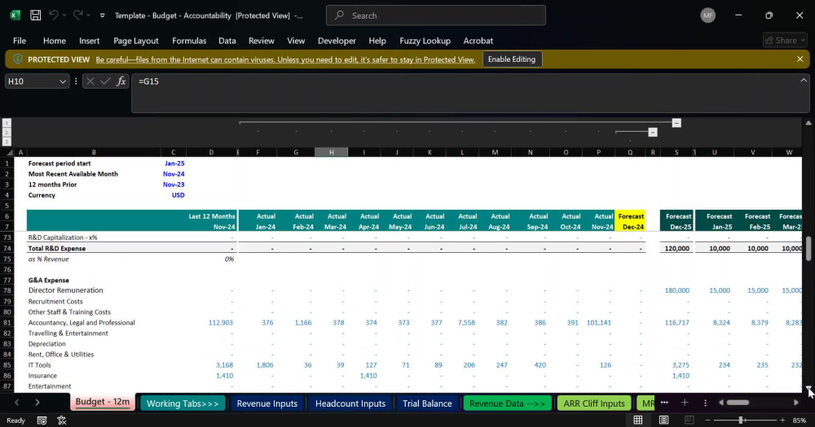Click the formula bar Enter checkmark icon
815x427 pixels.
pos(105,81)
